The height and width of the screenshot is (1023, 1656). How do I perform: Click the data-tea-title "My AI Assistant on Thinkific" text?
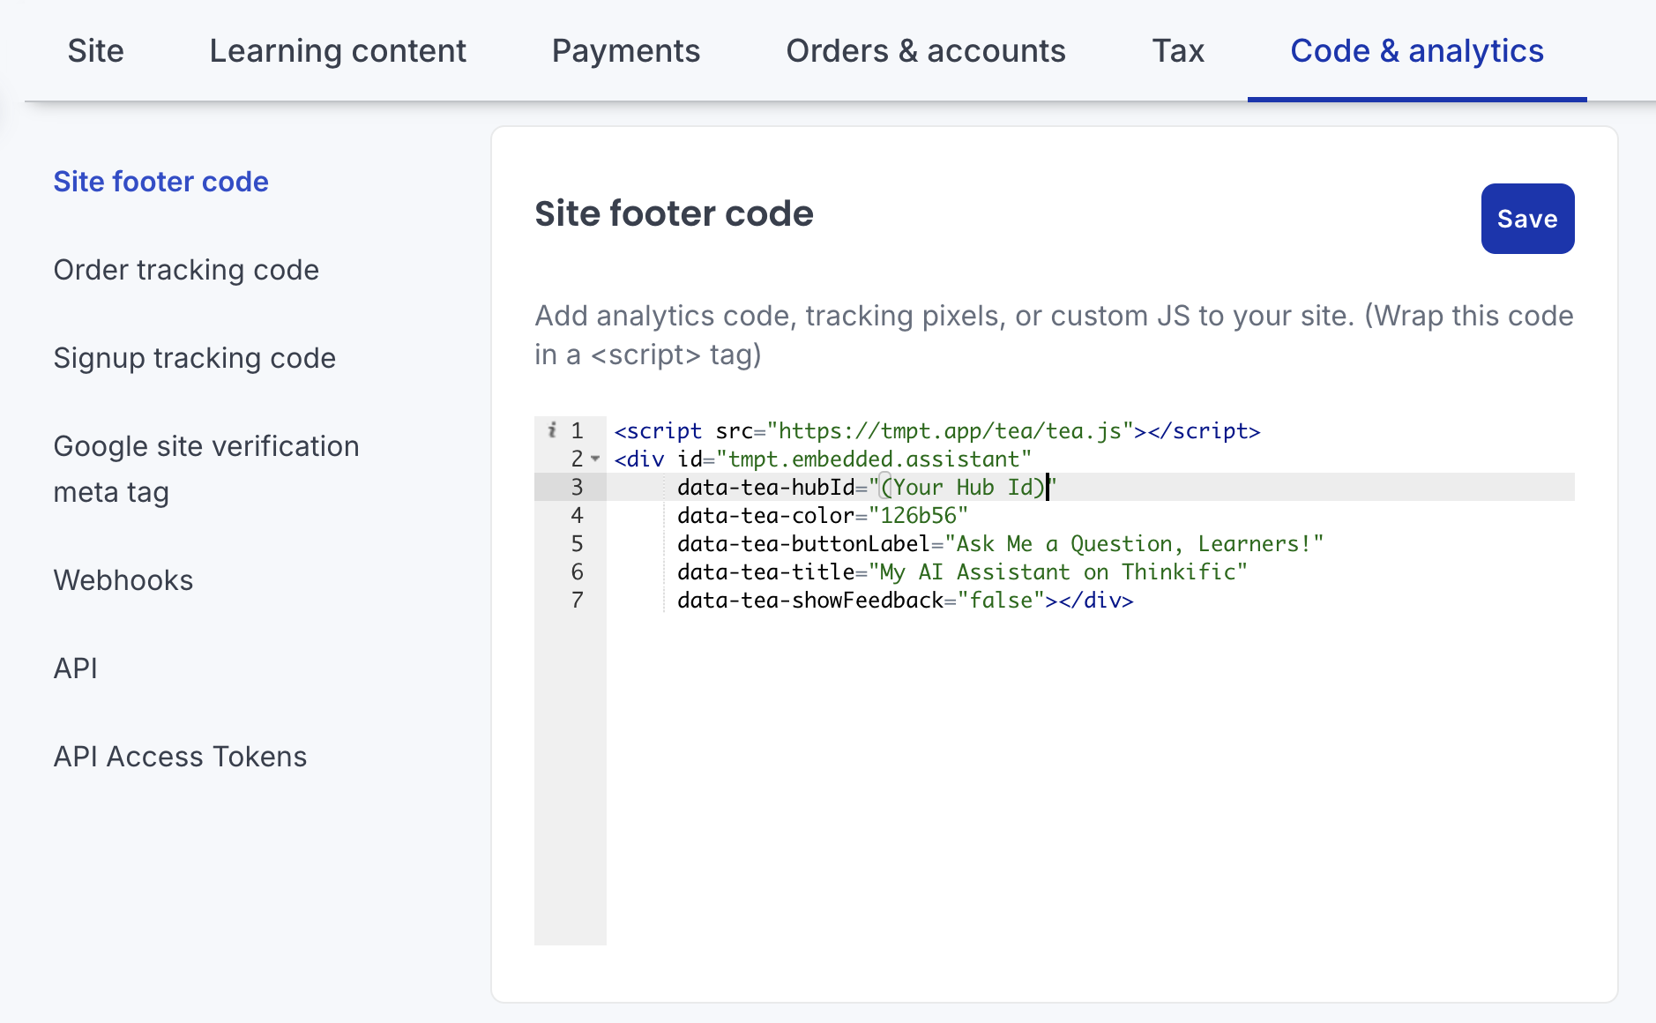[x=1057, y=572]
